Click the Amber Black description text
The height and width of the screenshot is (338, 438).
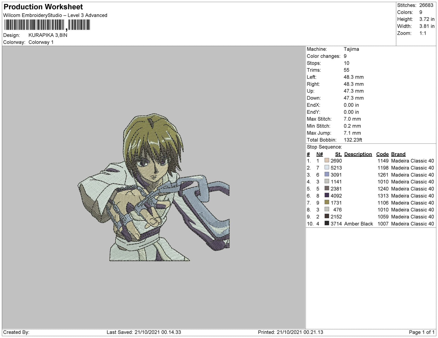[359, 224]
